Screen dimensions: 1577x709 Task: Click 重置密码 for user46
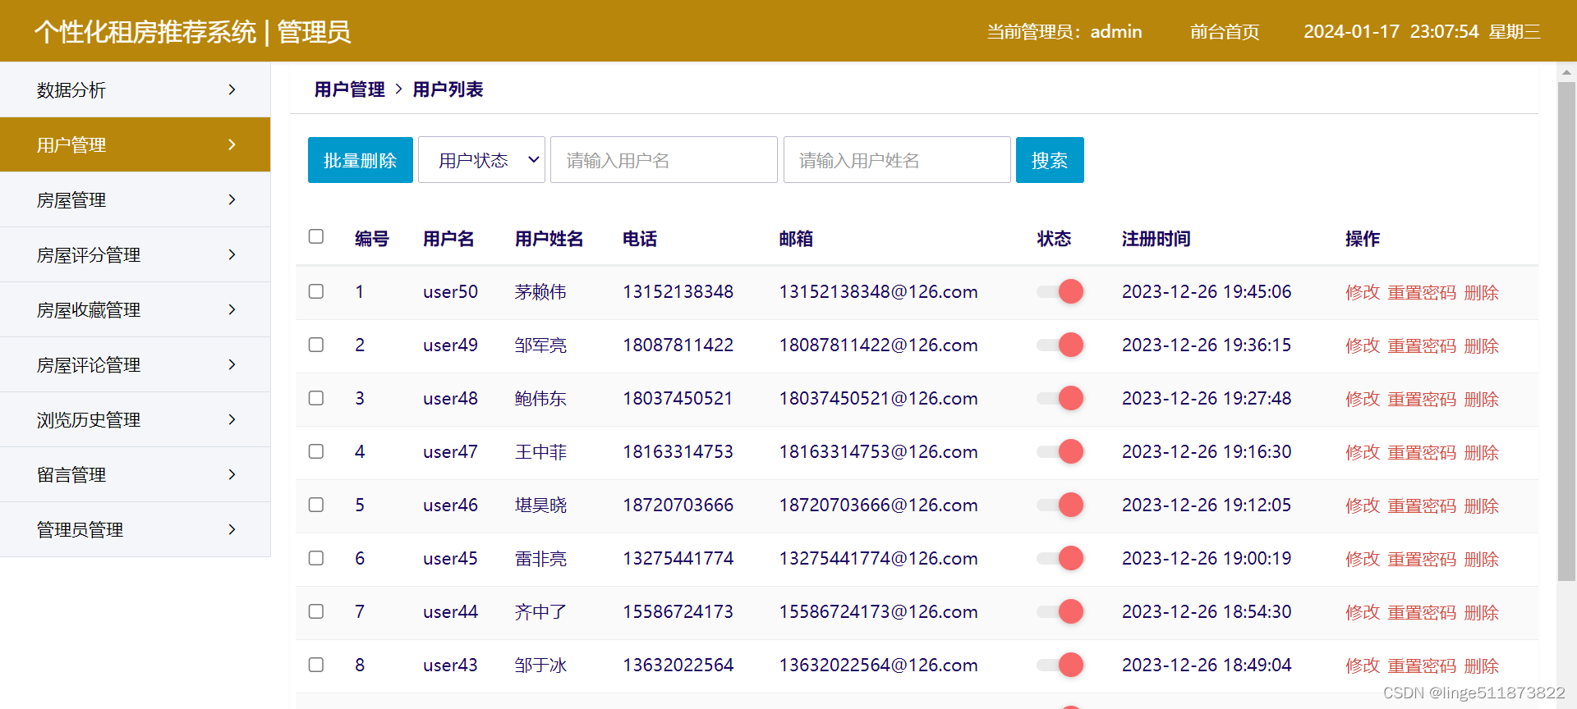point(1422,505)
